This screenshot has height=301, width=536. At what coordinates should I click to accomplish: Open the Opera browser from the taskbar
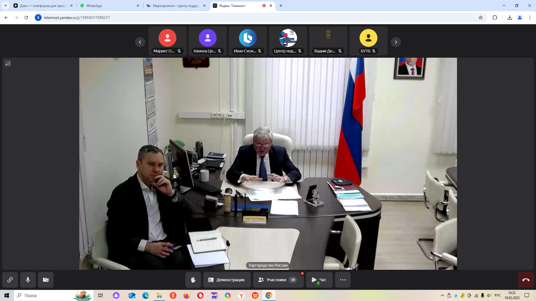point(200,295)
